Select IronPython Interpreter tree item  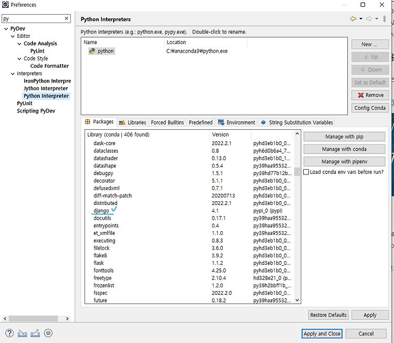click(x=47, y=81)
